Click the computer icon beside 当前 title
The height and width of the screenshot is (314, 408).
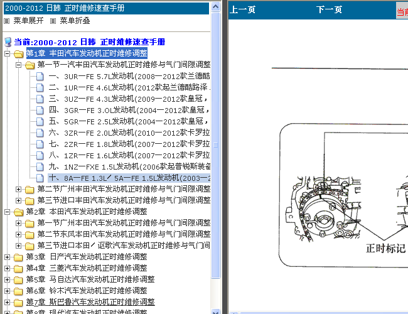[8, 41]
